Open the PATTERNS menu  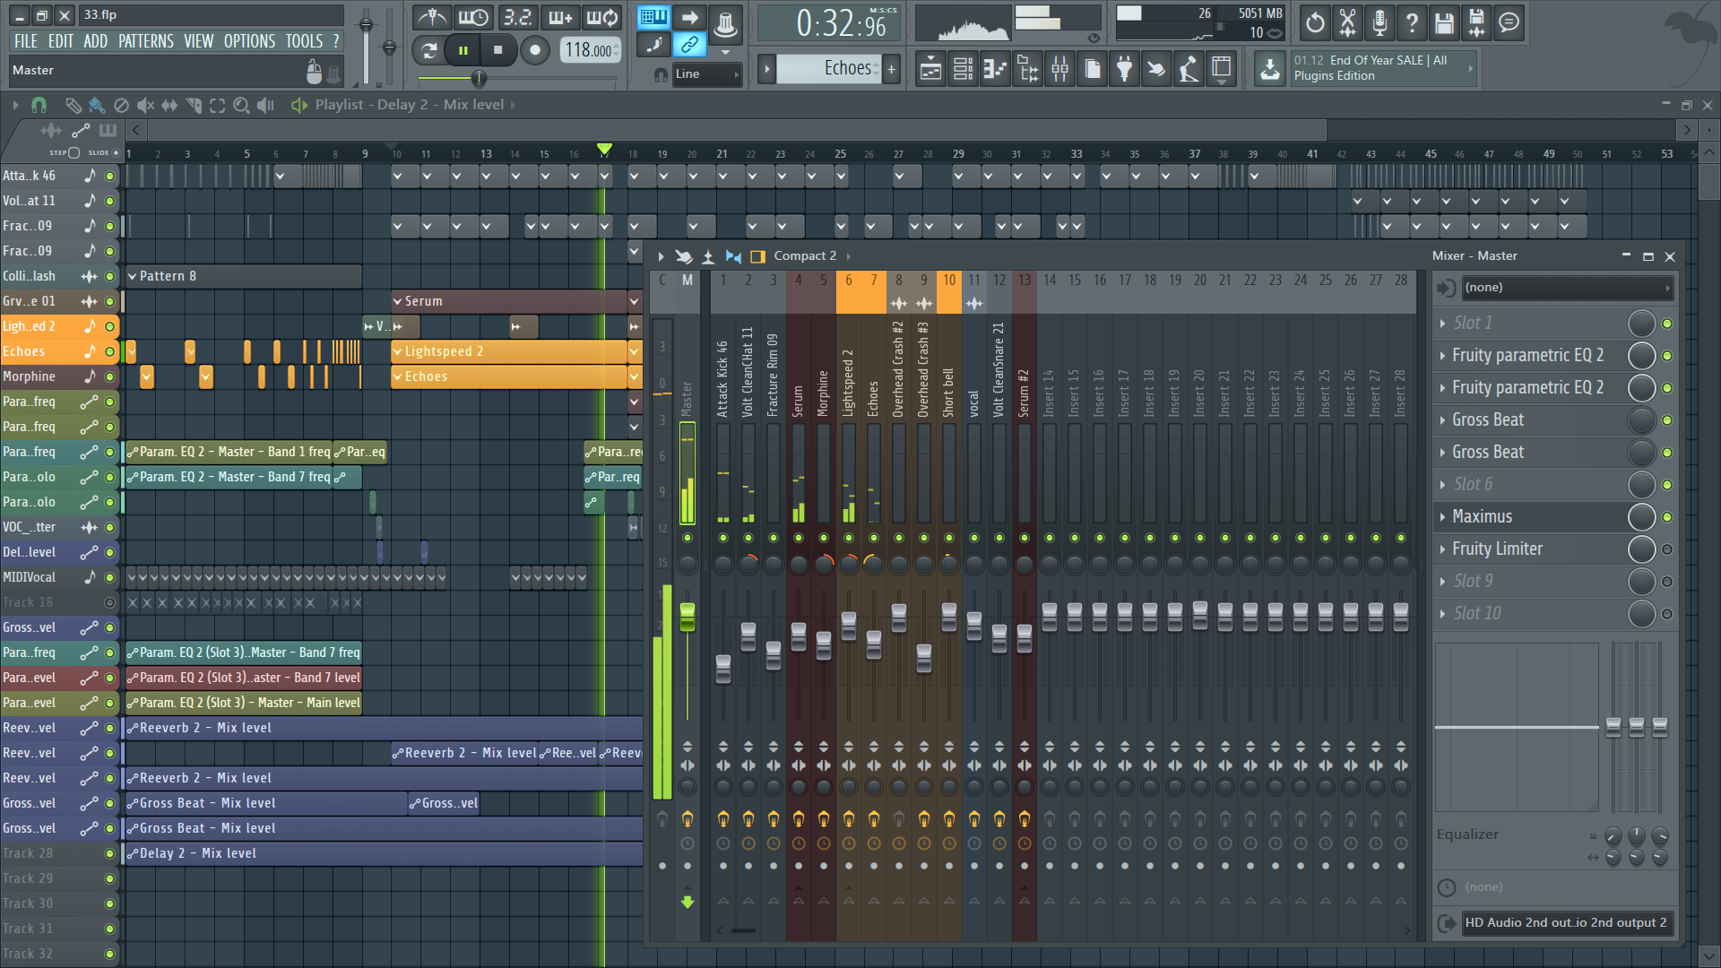[145, 41]
